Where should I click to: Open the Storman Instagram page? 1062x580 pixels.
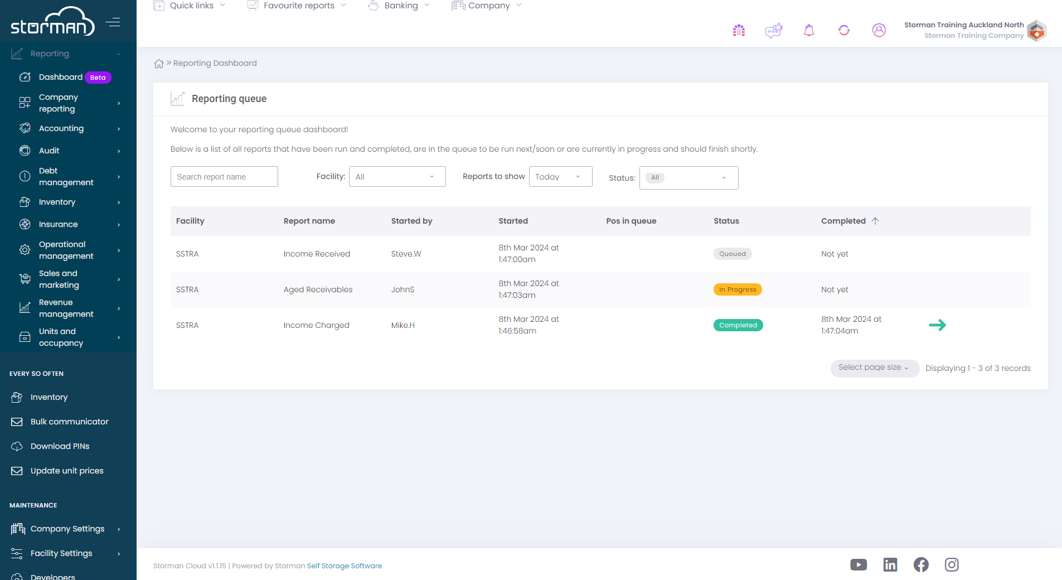[x=952, y=565]
